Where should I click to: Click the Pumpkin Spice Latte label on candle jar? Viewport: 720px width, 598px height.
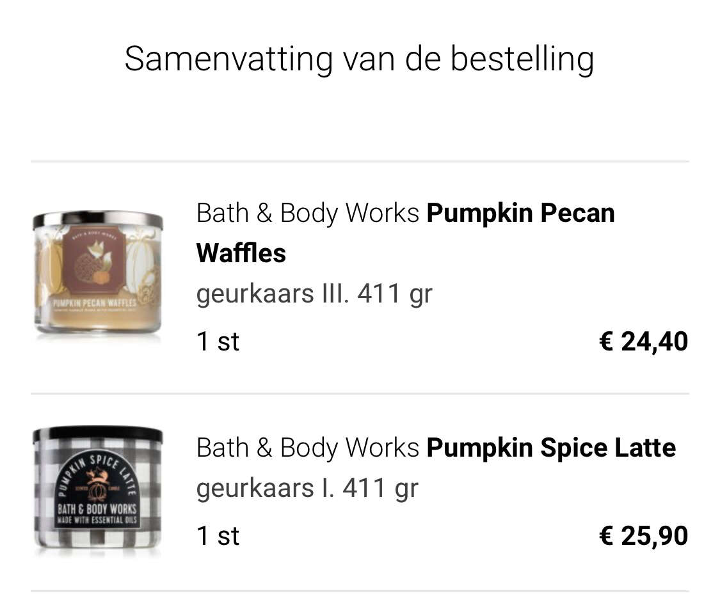97,495
